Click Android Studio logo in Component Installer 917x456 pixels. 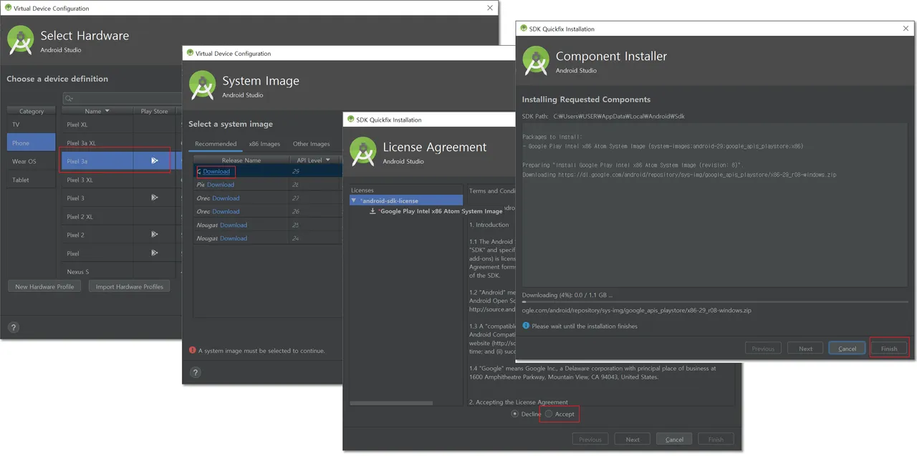pyautogui.click(x=537, y=61)
